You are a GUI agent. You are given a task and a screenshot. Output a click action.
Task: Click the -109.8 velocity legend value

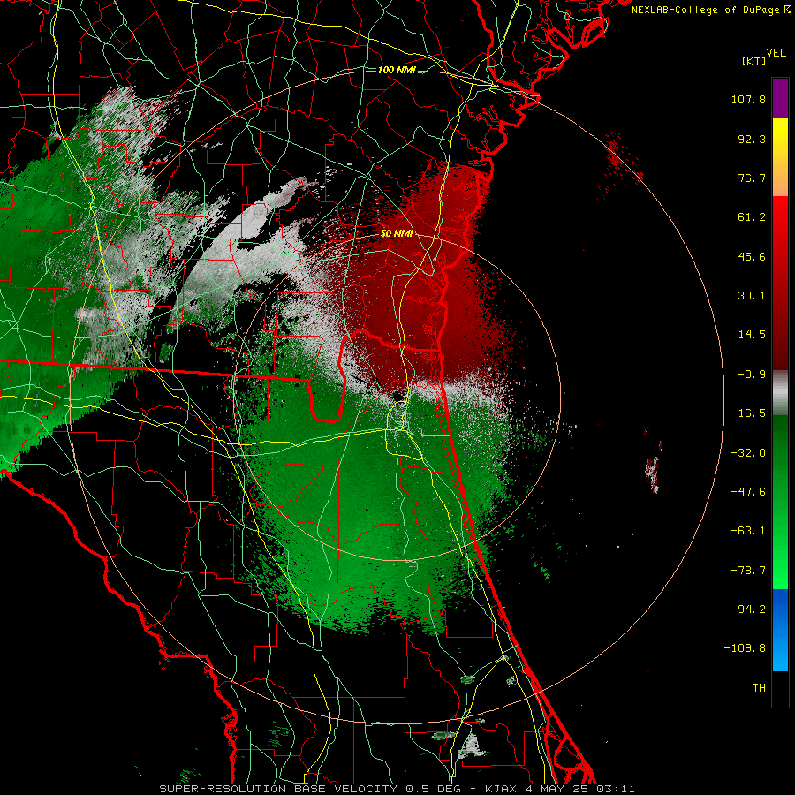click(x=746, y=648)
